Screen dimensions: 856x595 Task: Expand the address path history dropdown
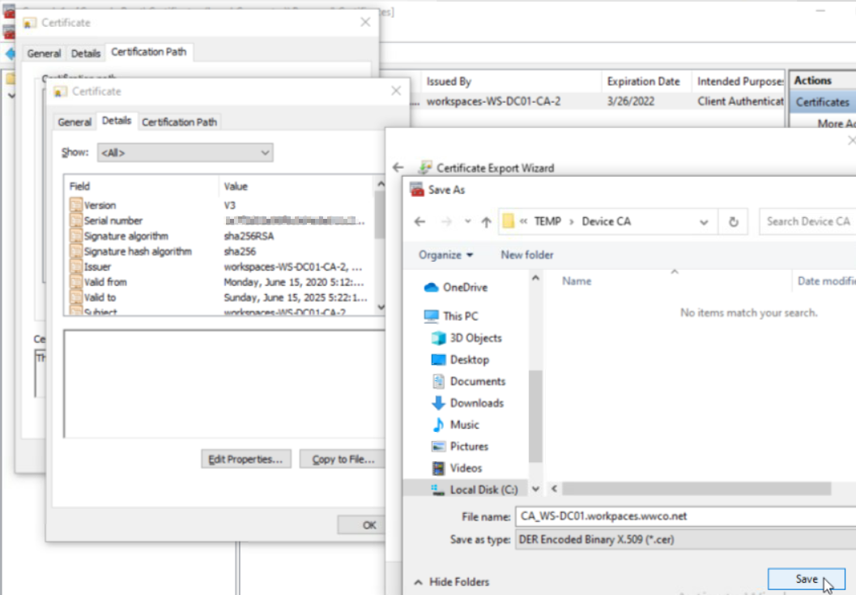(x=704, y=222)
